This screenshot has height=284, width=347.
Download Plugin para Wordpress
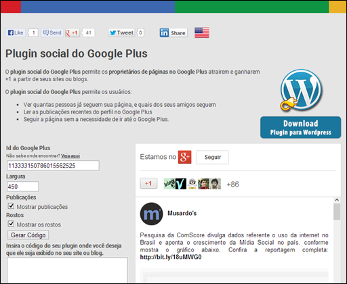point(301,127)
